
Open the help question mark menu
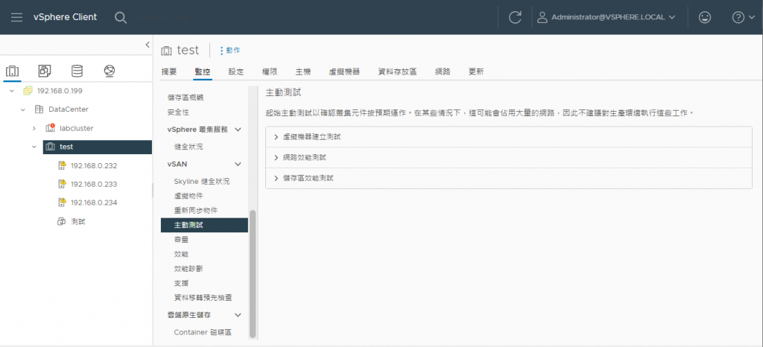tap(743, 17)
